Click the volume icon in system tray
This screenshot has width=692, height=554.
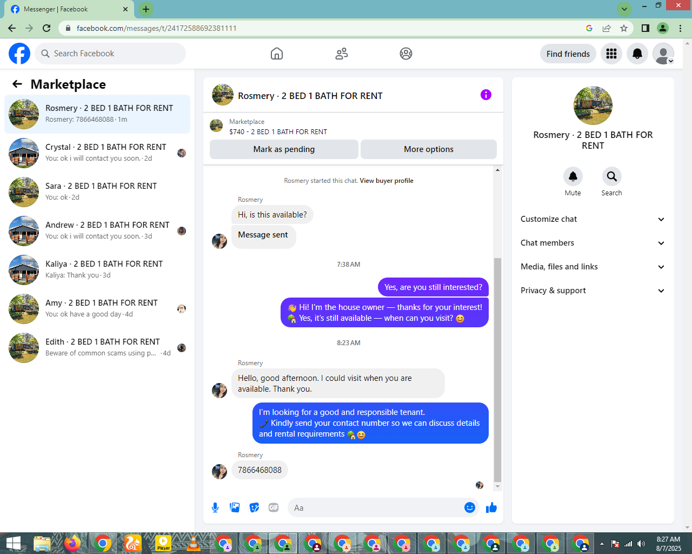point(641,544)
